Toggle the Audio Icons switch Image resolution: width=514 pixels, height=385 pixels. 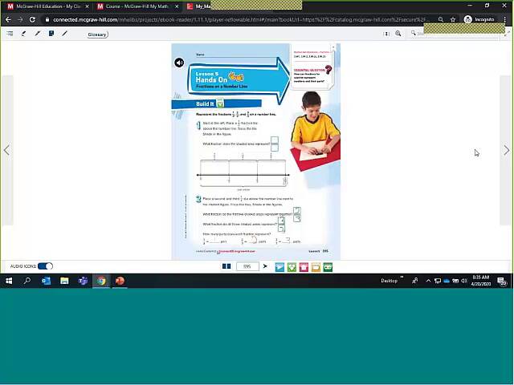pyautogui.click(x=45, y=266)
